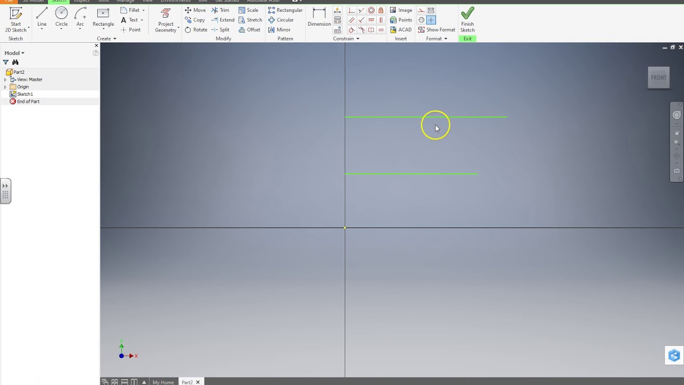Open browser search binoculars
684x385 pixels.
15,62
